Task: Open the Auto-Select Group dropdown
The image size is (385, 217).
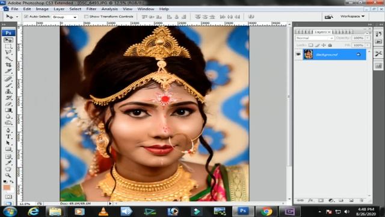Action: pos(64,17)
